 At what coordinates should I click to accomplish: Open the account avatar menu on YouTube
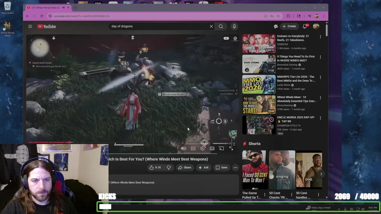(x=316, y=26)
